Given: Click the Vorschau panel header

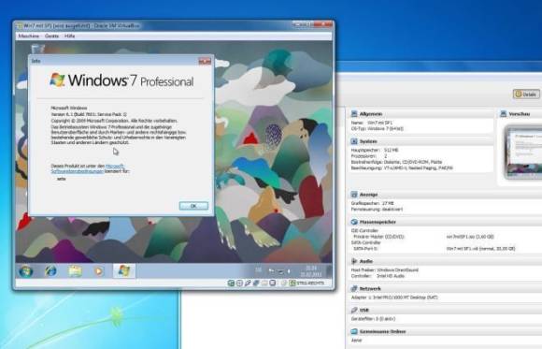Looking at the screenshot, I should 520,114.
